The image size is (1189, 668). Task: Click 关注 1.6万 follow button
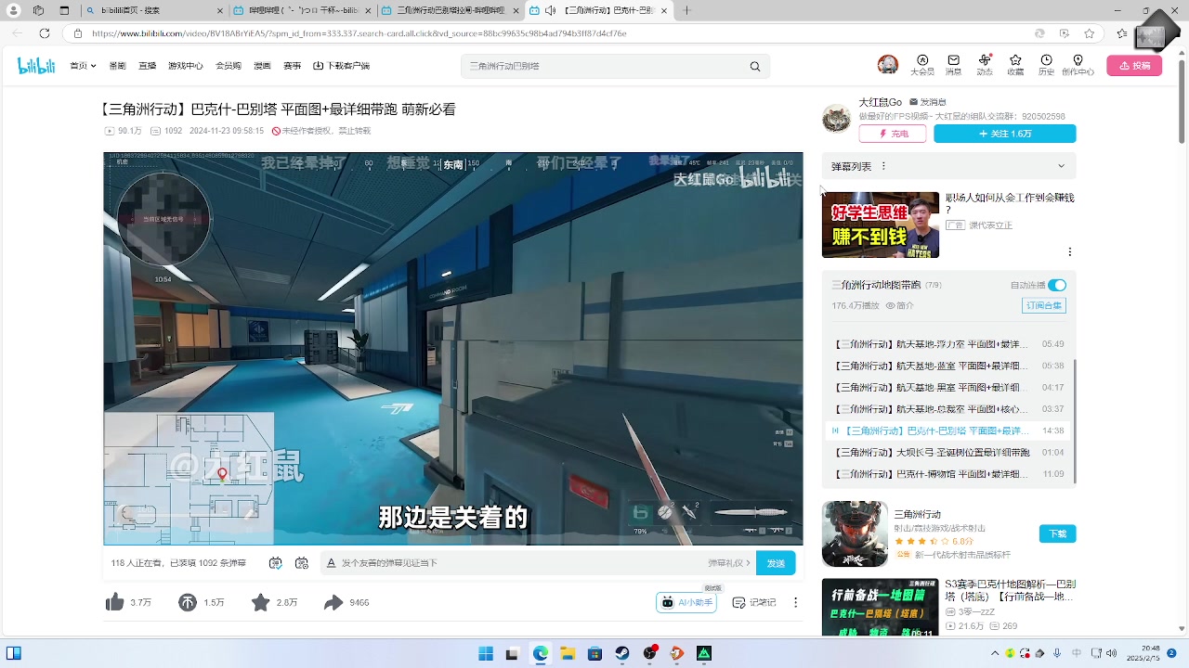coord(1005,134)
